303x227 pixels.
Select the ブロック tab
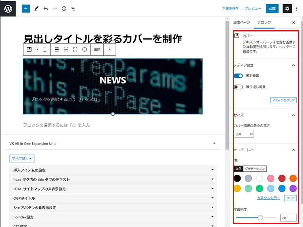[264, 23]
